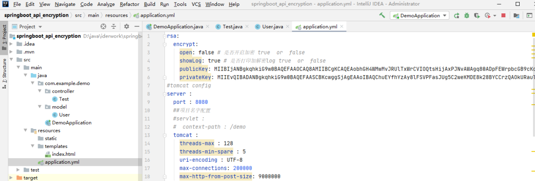This screenshot has width=535, height=181.
Task: Run DemoApplication with the rerun icon
Action: [x=457, y=15]
